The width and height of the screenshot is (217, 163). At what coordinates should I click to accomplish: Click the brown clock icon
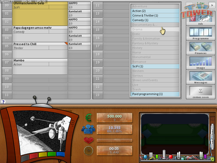click(88, 151)
